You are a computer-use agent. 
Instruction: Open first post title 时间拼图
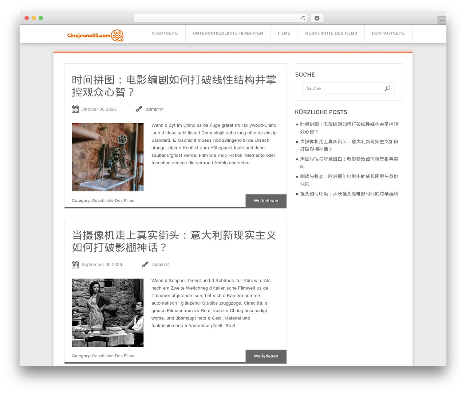click(174, 86)
